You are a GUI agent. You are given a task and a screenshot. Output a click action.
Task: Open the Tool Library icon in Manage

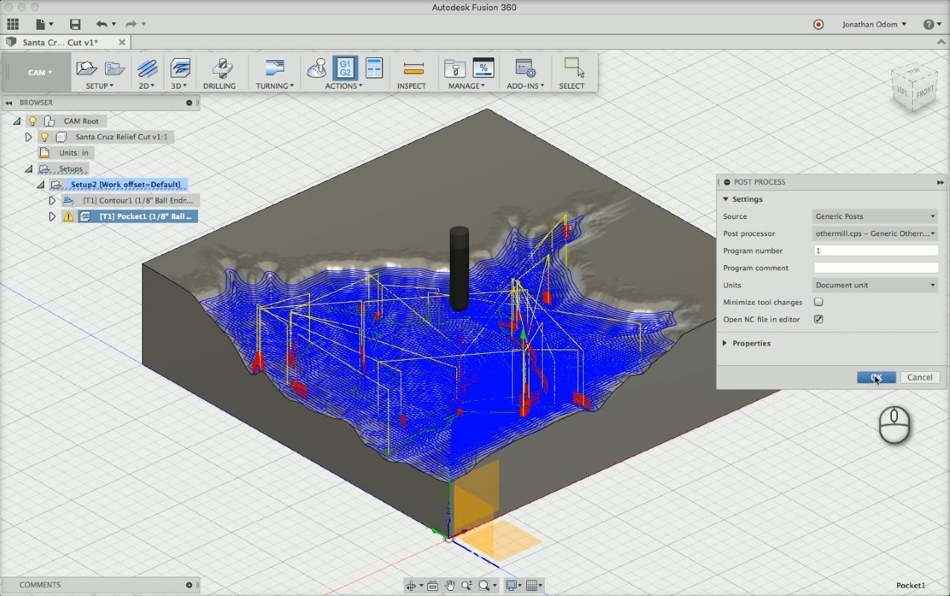(454, 69)
